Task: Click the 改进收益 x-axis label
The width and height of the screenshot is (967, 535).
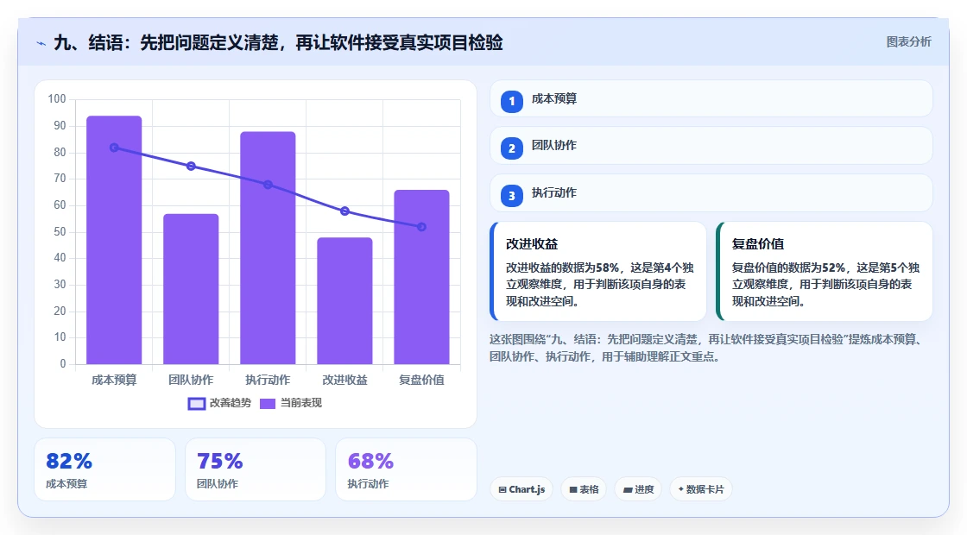Action: coord(344,381)
